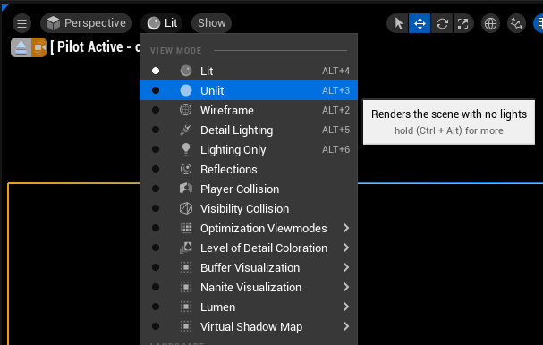This screenshot has height=345, width=543.
Task: Select the Lit radio button
Action: click(156, 71)
